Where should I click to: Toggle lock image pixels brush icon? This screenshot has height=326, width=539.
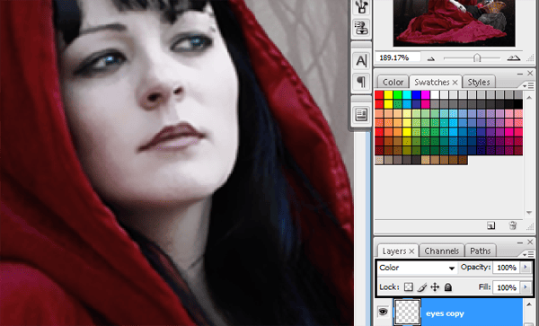click(x=422, y=286)
